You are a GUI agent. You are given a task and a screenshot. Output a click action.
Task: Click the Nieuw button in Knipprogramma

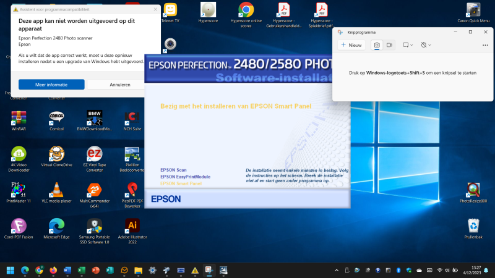(x=351, y=45)
